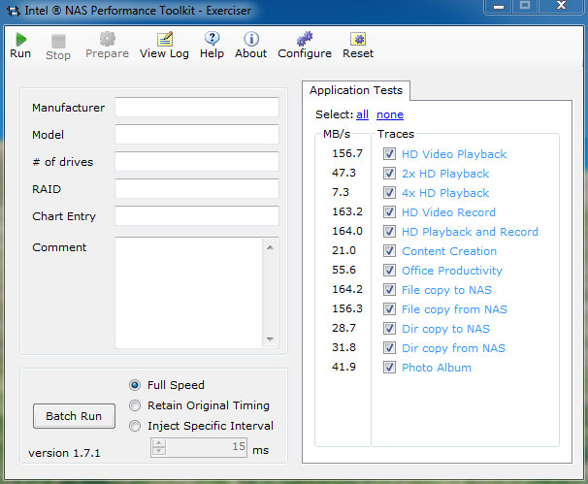The image size is (588, 484).
Task: Click the Select none link
Action: point(390,114)
